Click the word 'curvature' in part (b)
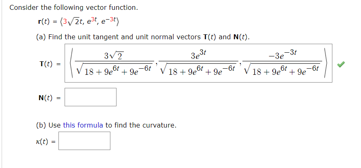The height and width of the screenshot is (168, 361). (x=159, y=125)
